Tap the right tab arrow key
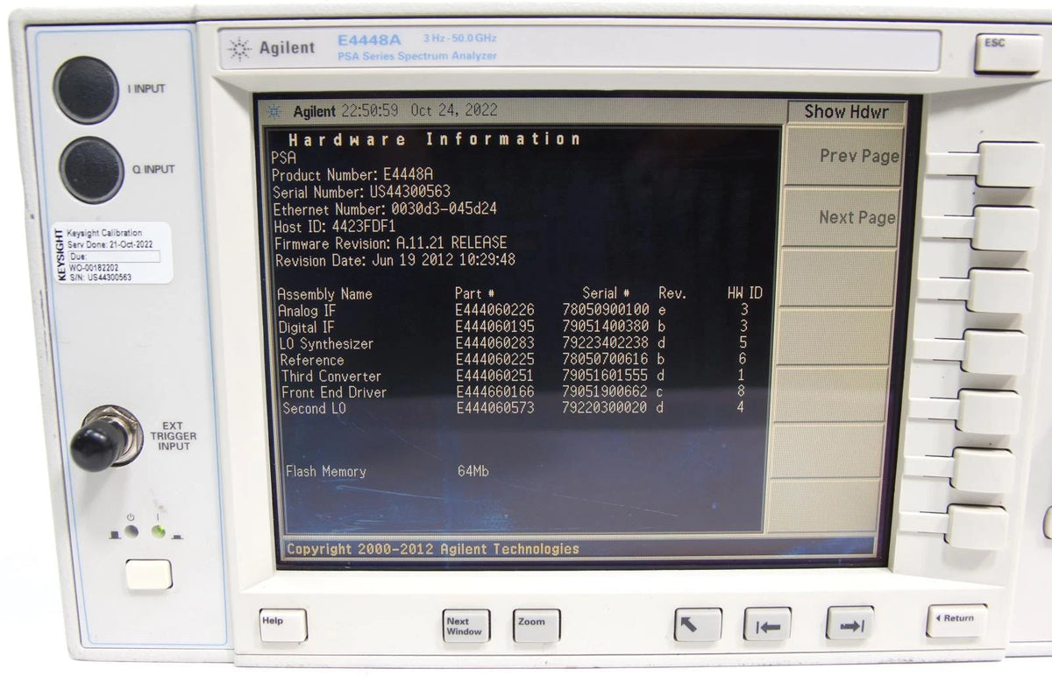This screenshot has width=1052, height=690. tap(849, 623)
